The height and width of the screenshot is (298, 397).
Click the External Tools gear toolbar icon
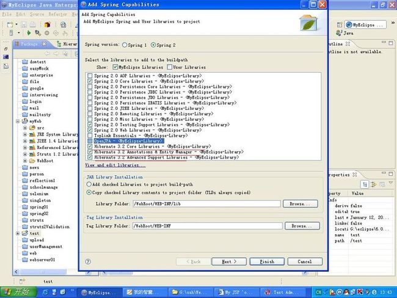click(38, 33)
